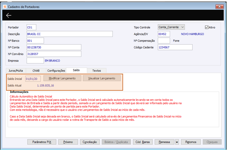Image resolution: width=229 pixels, height=150 pixels.
Task: Toggle the Ativo checkbox
Action: point(207,27)
